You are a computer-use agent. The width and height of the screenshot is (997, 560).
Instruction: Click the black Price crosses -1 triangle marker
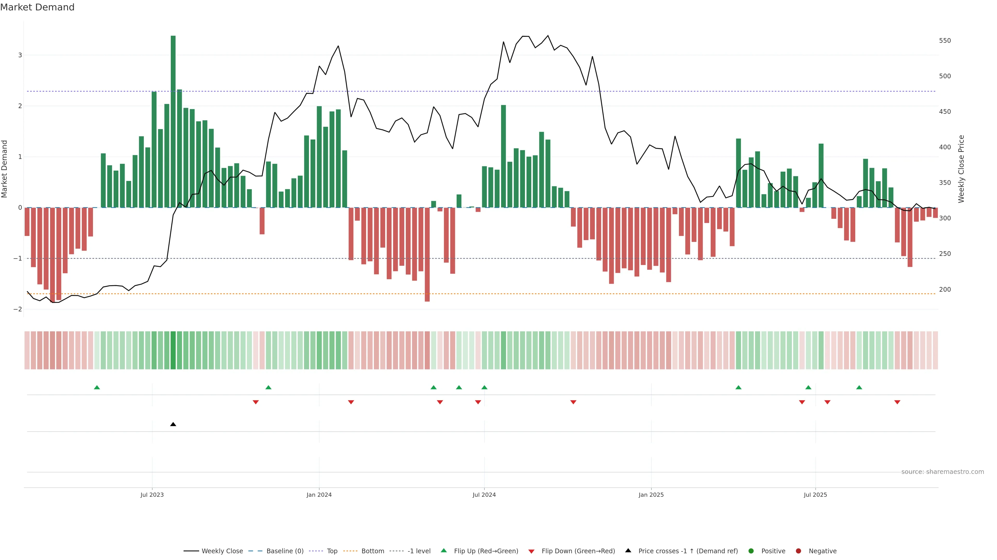[173, 424]
